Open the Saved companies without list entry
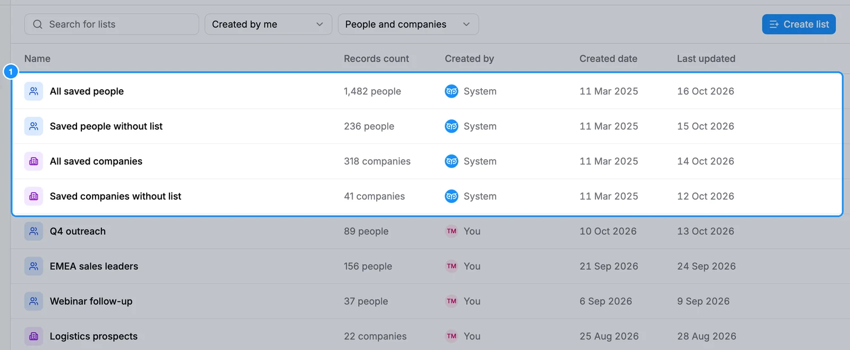Viewport: 850px width, 350px height. coord(115,197)
